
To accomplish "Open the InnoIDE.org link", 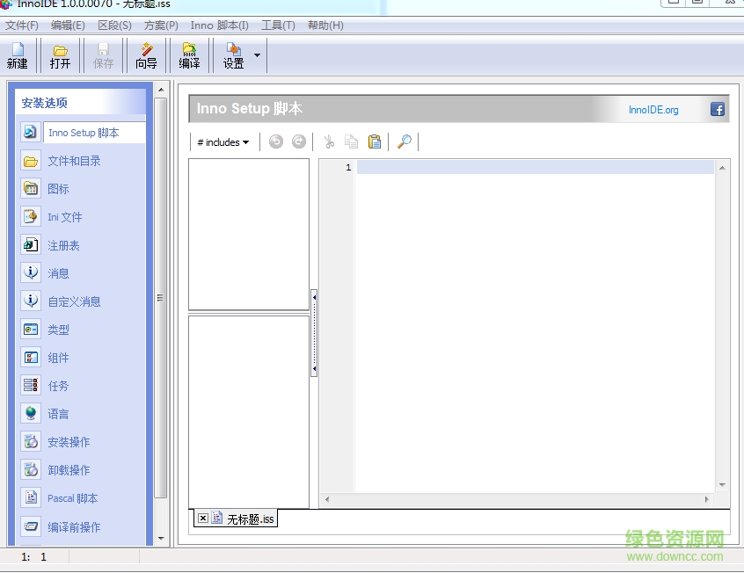I will pos(653,110).
